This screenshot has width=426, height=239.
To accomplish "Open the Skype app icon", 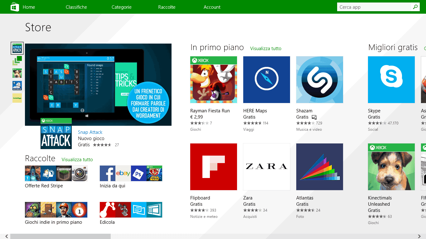I will click(x=391, y=80).
